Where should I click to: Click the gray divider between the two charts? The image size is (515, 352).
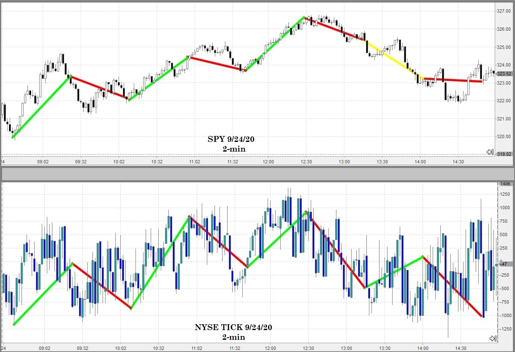point(257,174)
